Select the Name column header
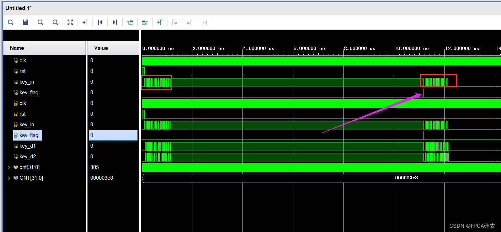Image resolution: width=501 pixels, height=232 pixels. [17, 48]
